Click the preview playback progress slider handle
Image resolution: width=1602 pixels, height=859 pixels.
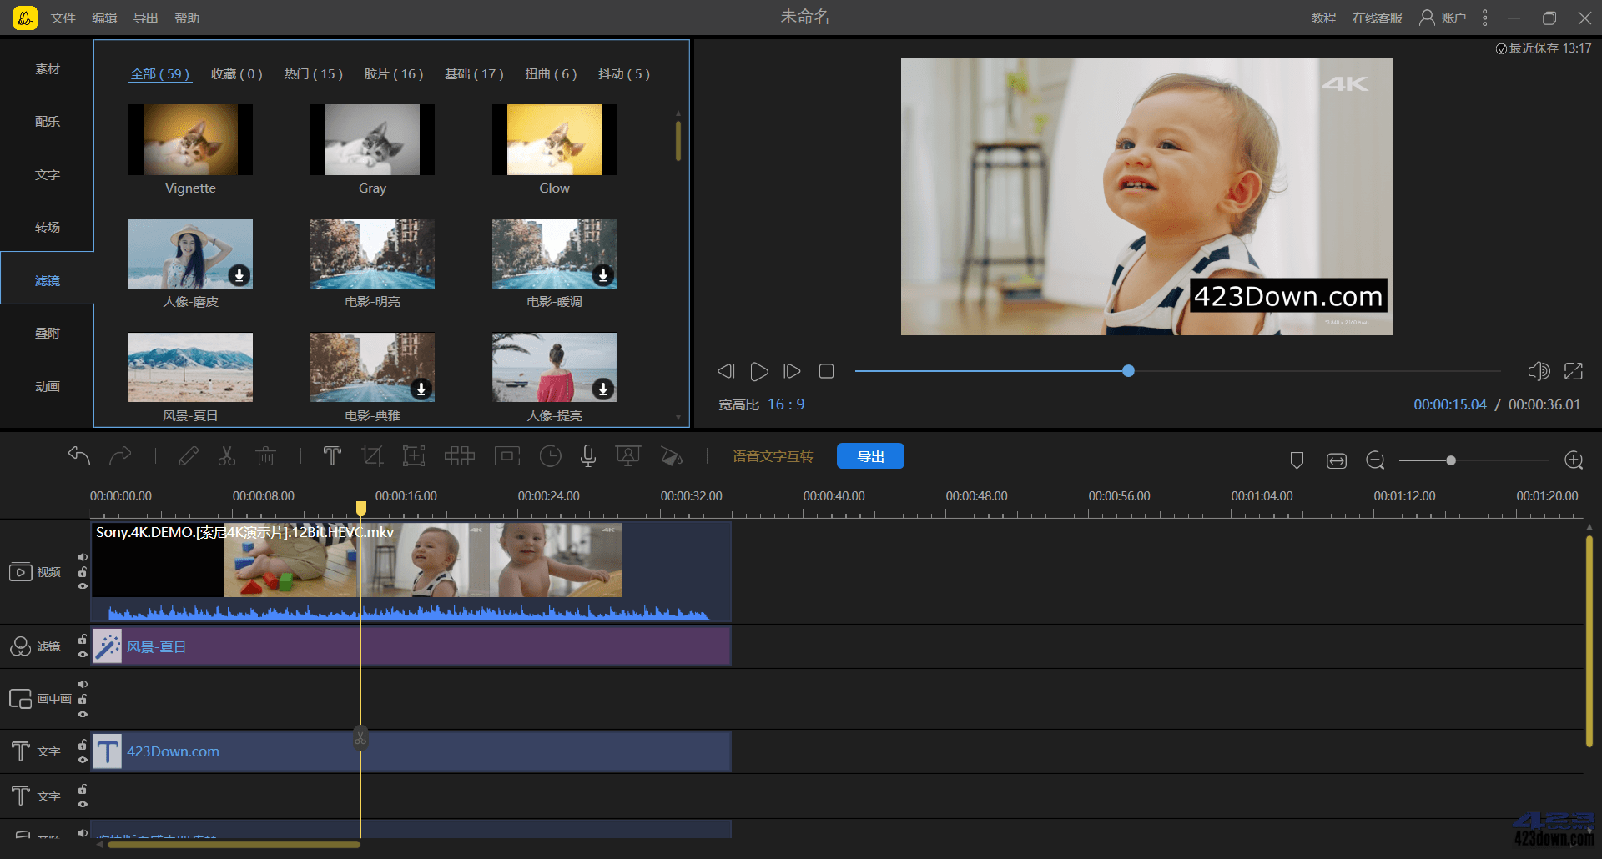pyautogui.click(x=1128, y=371)
